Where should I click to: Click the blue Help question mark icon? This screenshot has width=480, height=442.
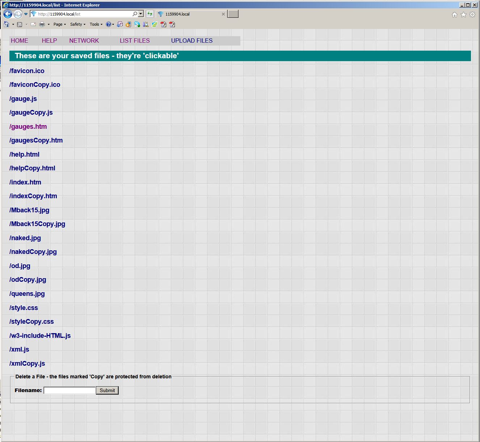pos(108,24)
